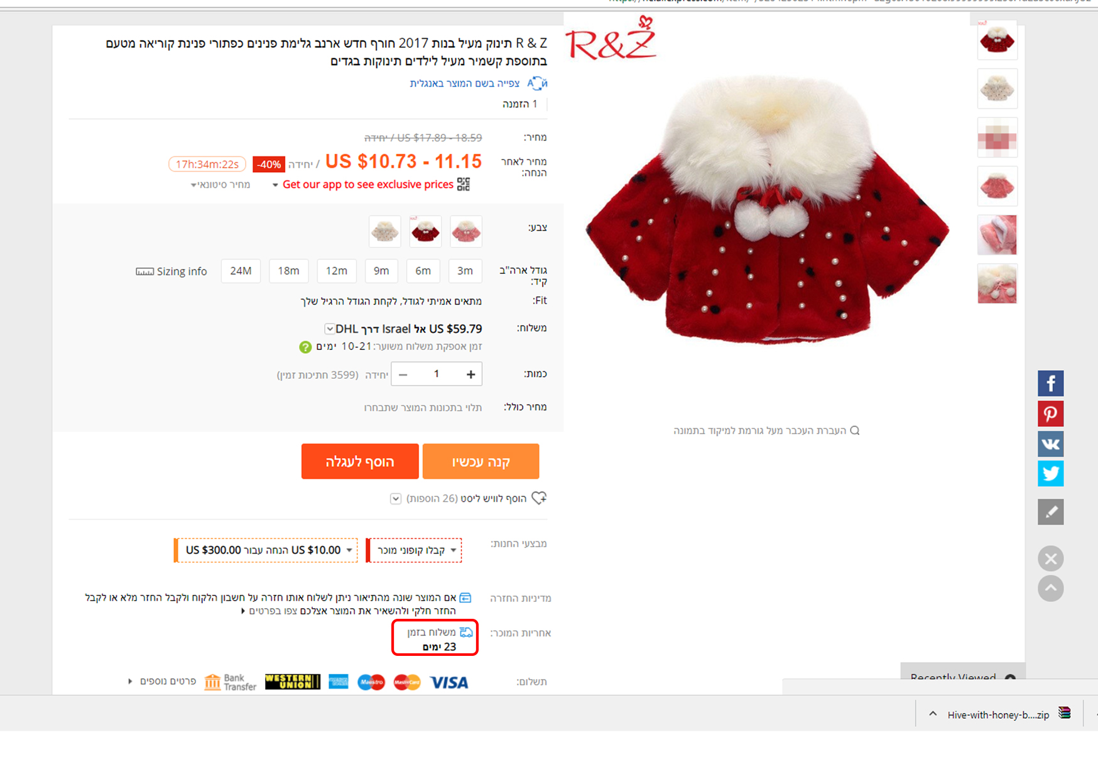This screenshot has width=1098, height=779.
Task: Open the wishlist dropdown arrow
Action: coord(396,499)
